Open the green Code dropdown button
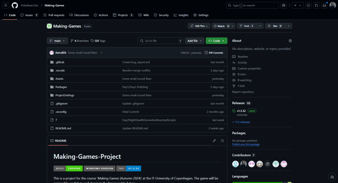 click(216, 41)
